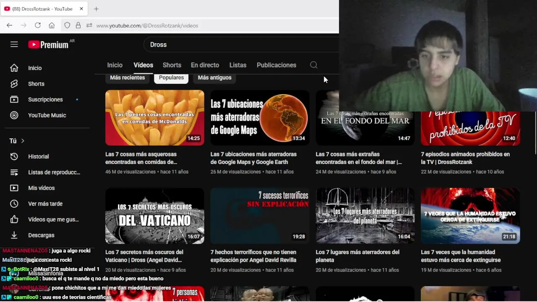Open a new browser tab with plus

click(96, 9)
